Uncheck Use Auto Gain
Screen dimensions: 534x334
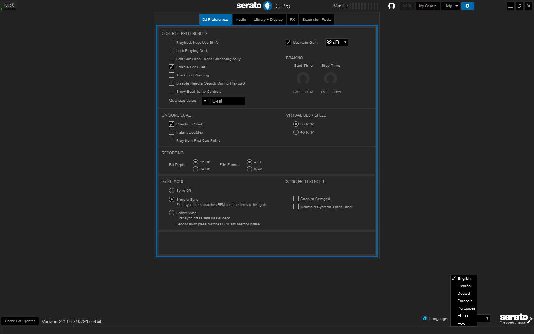pos(289,42)
